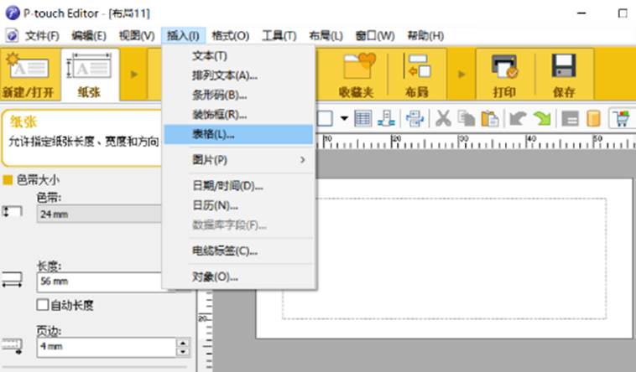Click the rotate label orientation icon

pos(414,119)
